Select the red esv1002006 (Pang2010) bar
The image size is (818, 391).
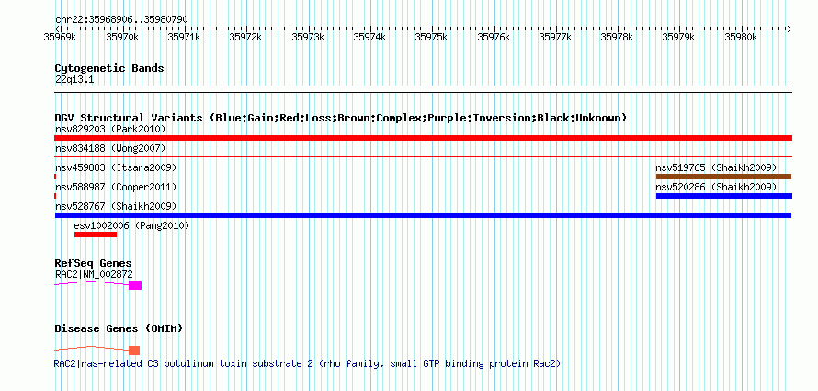point(96,235)
